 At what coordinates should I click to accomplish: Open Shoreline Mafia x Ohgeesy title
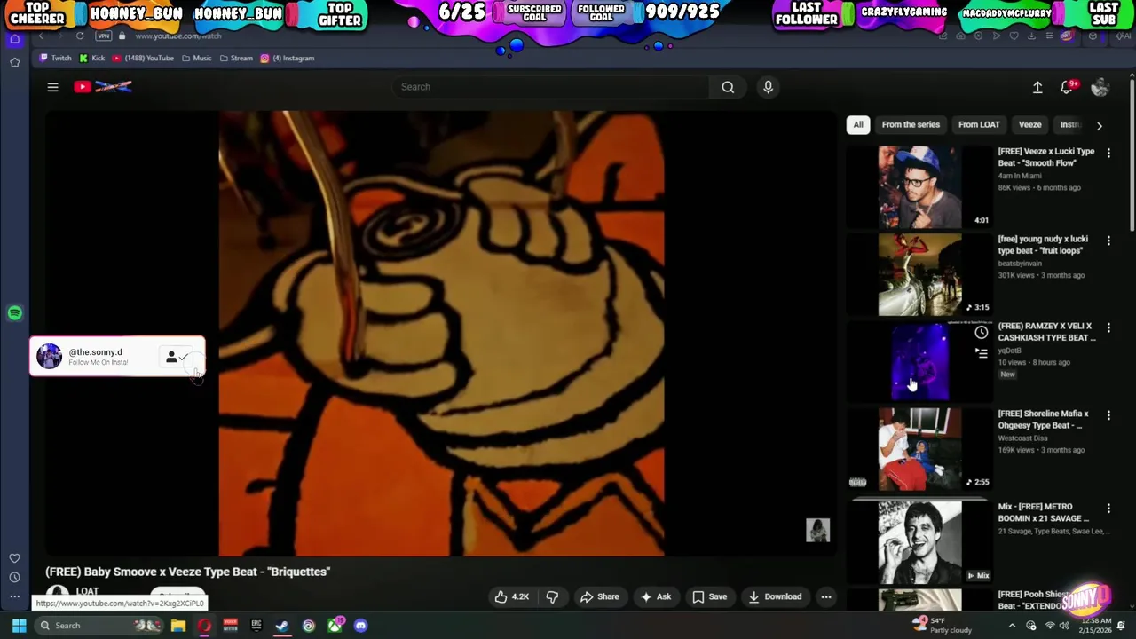[1043, 420]
